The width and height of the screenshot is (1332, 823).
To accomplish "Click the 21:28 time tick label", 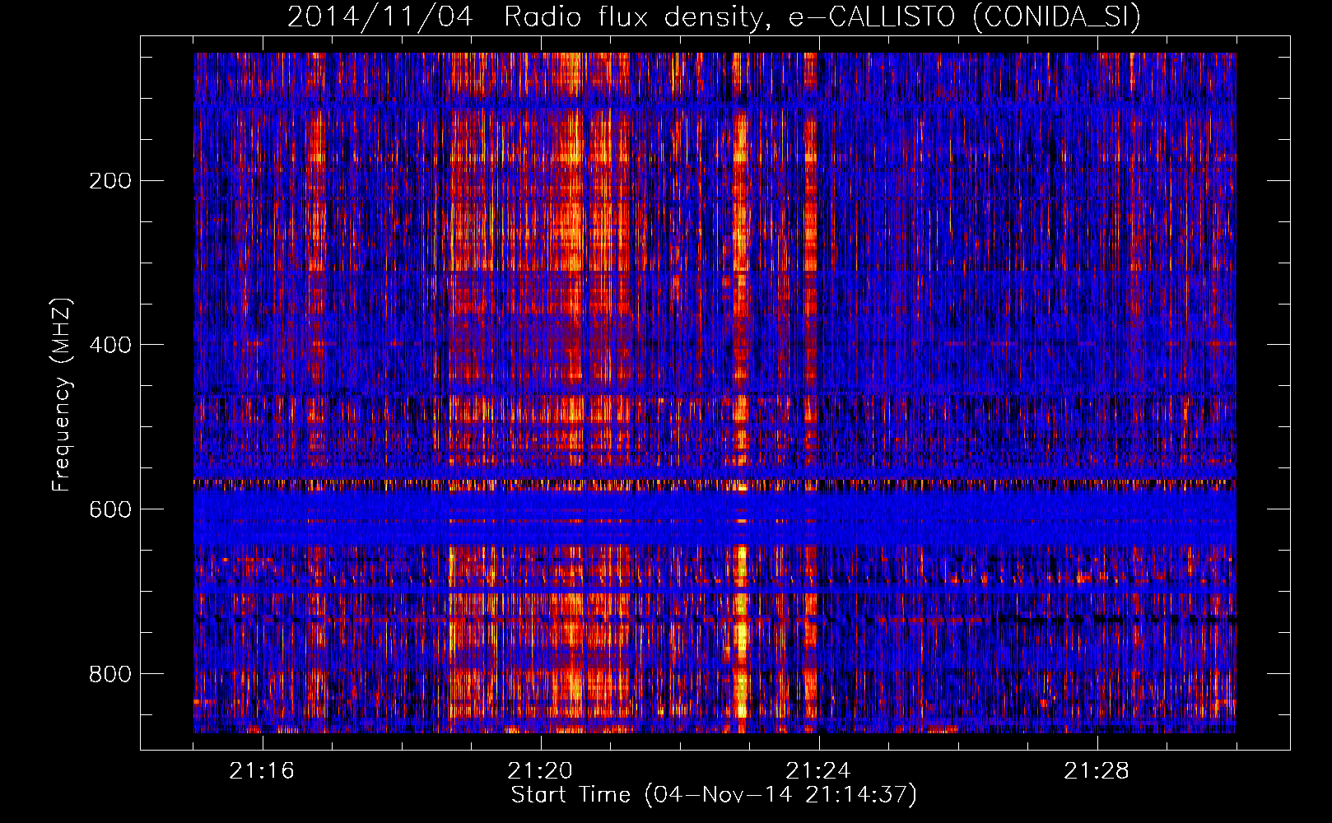I will click(x=1097, y=771).
